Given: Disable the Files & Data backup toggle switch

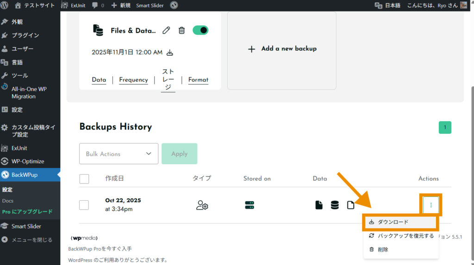Looking at the screenshot, I should tap(200, 30).
